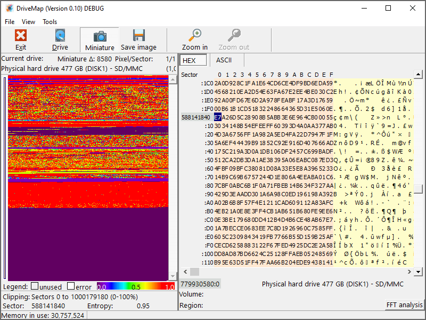Open the File menu
This screenshot has height=320, width=426.
point(10,22)
